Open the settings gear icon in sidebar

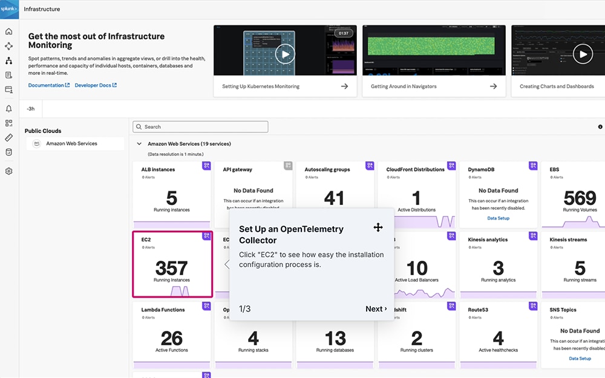pyautogui.click(x=9, y=171)
